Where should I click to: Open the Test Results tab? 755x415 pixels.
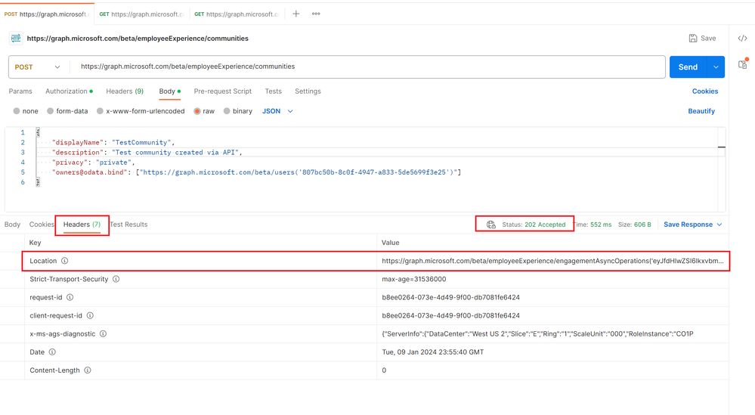pos(128,225)
